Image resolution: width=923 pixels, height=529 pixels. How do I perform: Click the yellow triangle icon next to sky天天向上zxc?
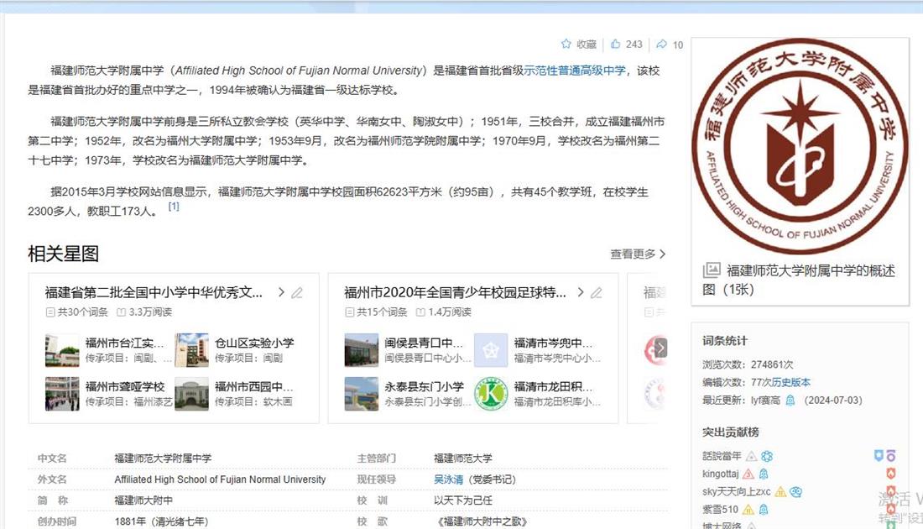[x=780, y=492]
